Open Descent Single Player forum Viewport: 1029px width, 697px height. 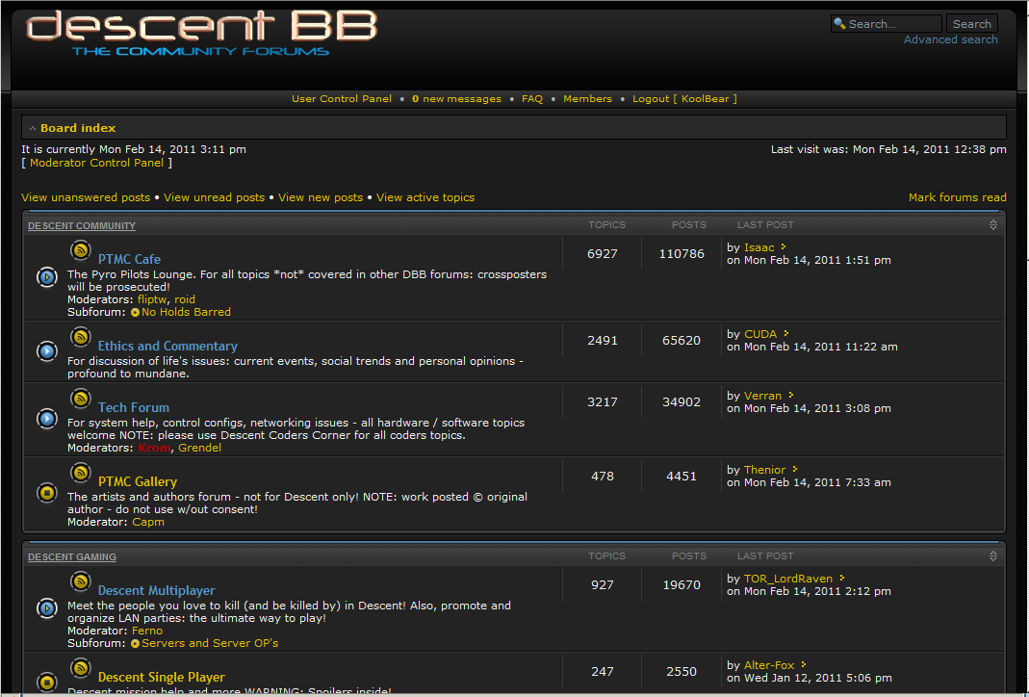tap(162, 678)
